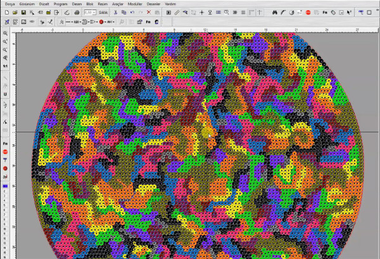The height and width of the screenshot is (259, 380).
Task: Click the binoculars find icon
Action: pos(275,13)
